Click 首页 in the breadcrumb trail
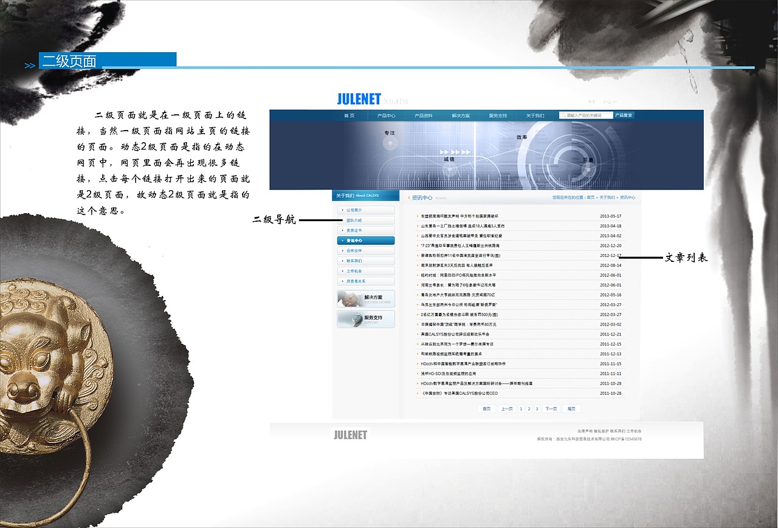The image size is (778, 528). (x=591, y=197)
